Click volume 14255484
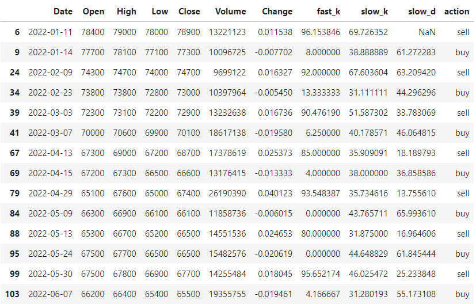476x304 pixels. click(x=227, y=273)
